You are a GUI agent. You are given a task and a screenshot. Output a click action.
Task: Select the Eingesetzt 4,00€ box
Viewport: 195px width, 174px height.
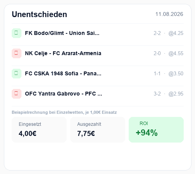coord(39,130)
